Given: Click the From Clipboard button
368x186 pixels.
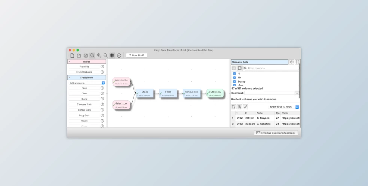Looking at the screenshot, I should tap(84, 72).
